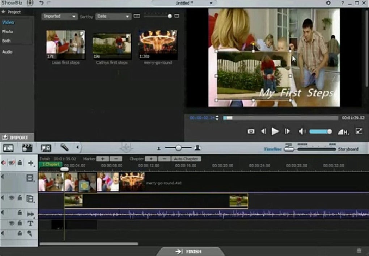Open the effects filmstrip icon
The width and height of the screenshot is (369, 256).
tap(46, 148)
